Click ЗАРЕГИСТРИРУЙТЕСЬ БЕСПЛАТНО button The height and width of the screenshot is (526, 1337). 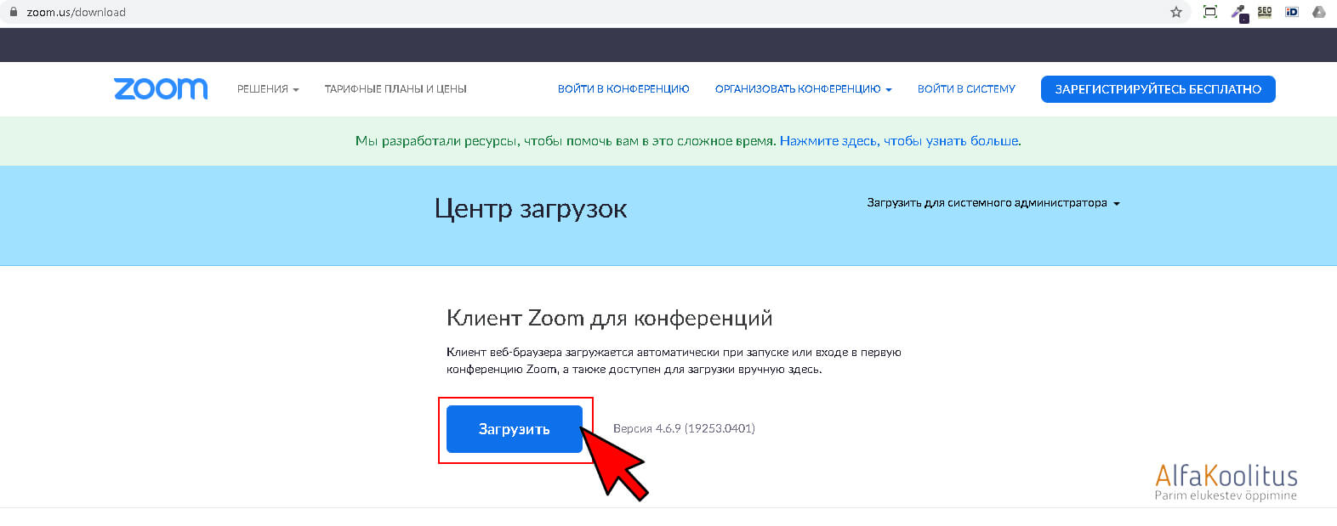click(1158, 89)
